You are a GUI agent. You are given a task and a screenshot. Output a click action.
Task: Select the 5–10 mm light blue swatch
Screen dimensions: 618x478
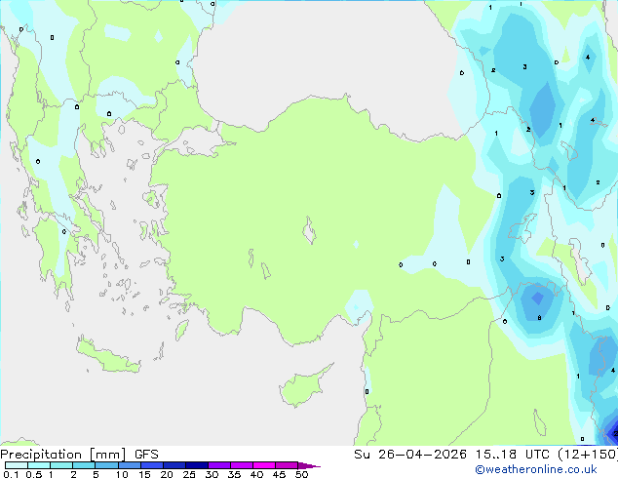pyautogui.click(x=106, y=465)
